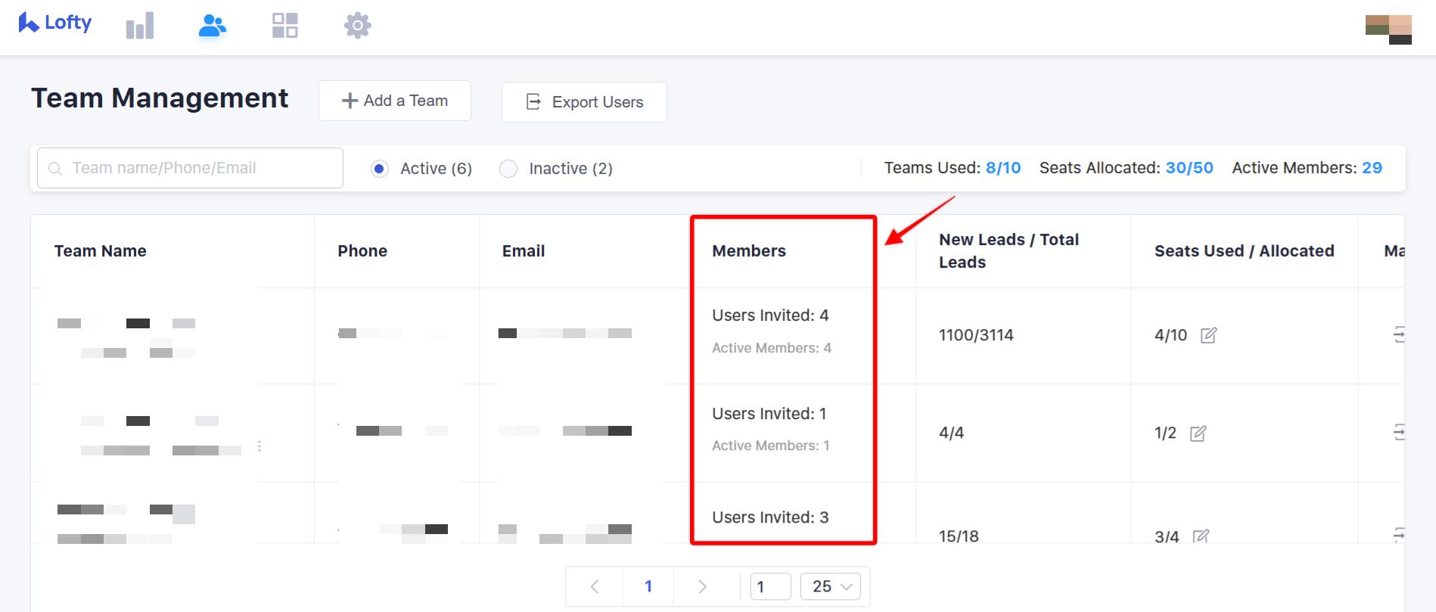This screenshot has width=1436, height=612.
Task: Open the dashboard grid icon
Action: (x=284, y=26)
